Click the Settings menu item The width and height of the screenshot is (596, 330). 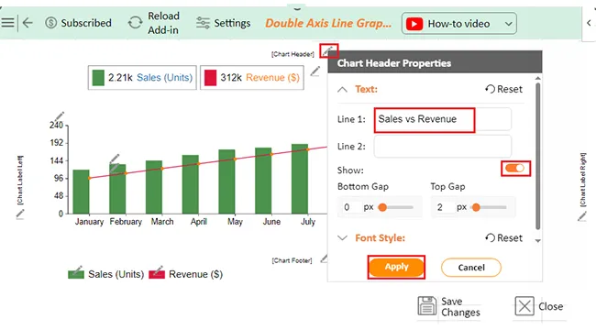point(232,23)
